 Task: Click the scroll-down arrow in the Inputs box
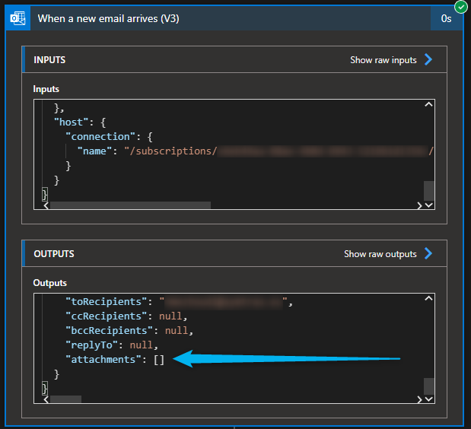429,205
